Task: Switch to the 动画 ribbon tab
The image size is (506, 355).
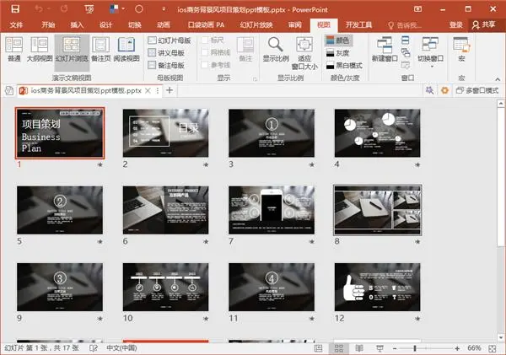Action: pyautogui.click(x=164, y=24)
